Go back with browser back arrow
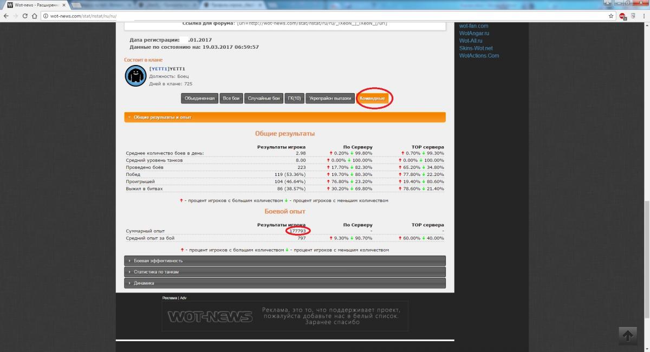 click(6, 16)
